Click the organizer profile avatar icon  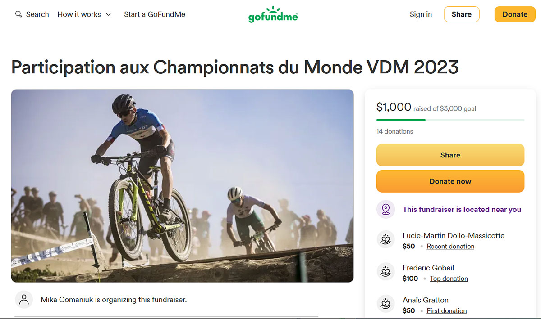[24, 299]
